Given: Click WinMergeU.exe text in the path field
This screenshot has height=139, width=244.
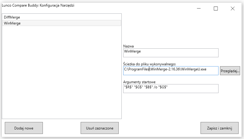Looking at the screenshot, I should click(x=194, y=69).
